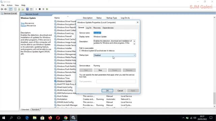This screenshot has width=216, height=121.
Task: Click Cancel in Windows Update Properties
Action: [120, 90]
